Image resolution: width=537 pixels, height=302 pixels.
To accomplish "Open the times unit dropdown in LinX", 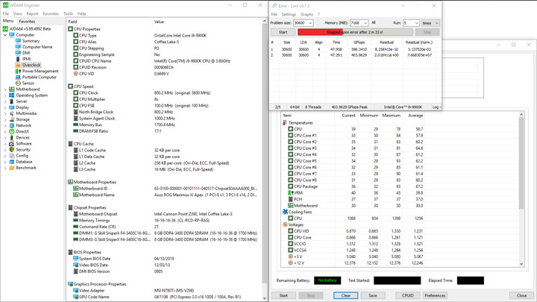I will tap(430, 23).
